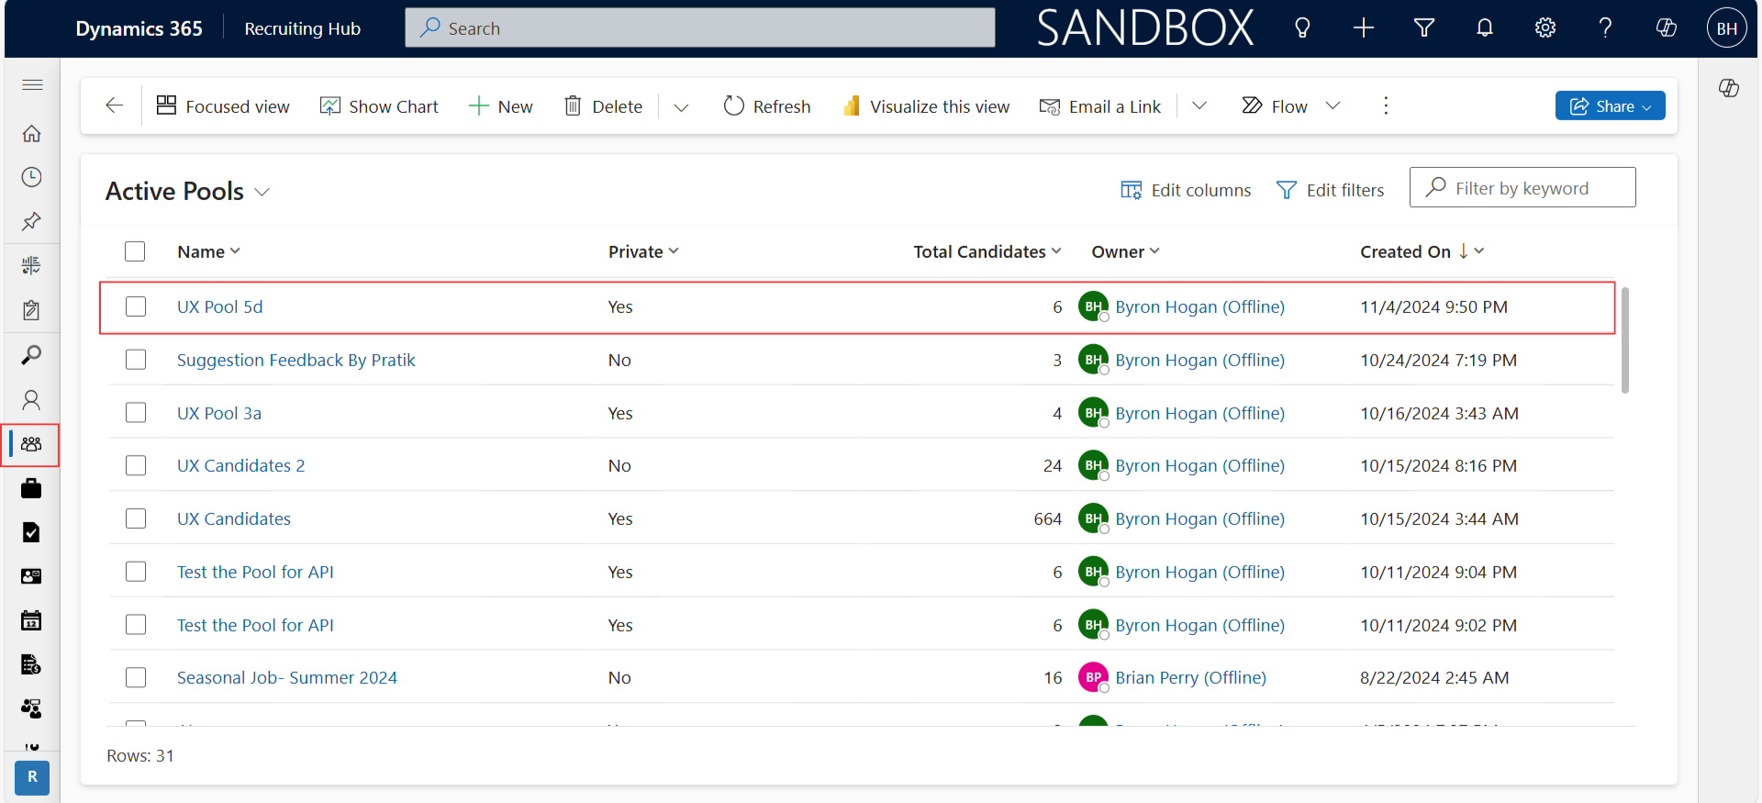Expand Email a Link options chevron
1762x803 pixels.
[x=1199, y=106]
